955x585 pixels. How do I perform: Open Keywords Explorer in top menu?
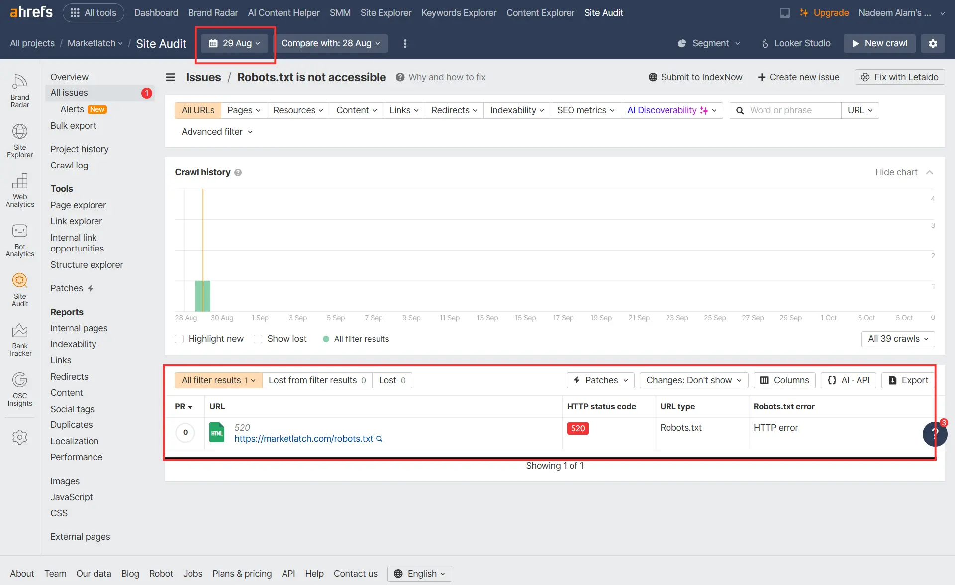(x=459, y=13)
